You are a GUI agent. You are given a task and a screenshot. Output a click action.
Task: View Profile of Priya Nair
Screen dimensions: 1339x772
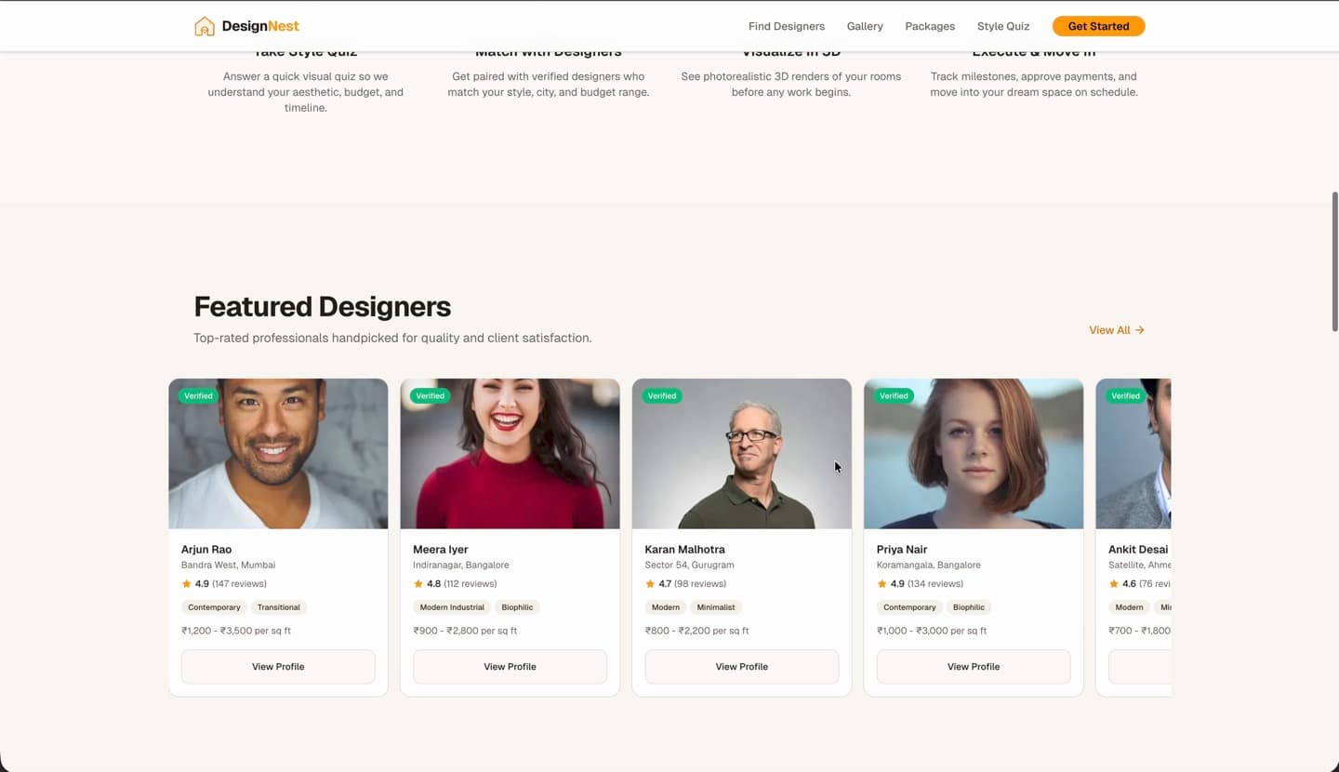974,667
